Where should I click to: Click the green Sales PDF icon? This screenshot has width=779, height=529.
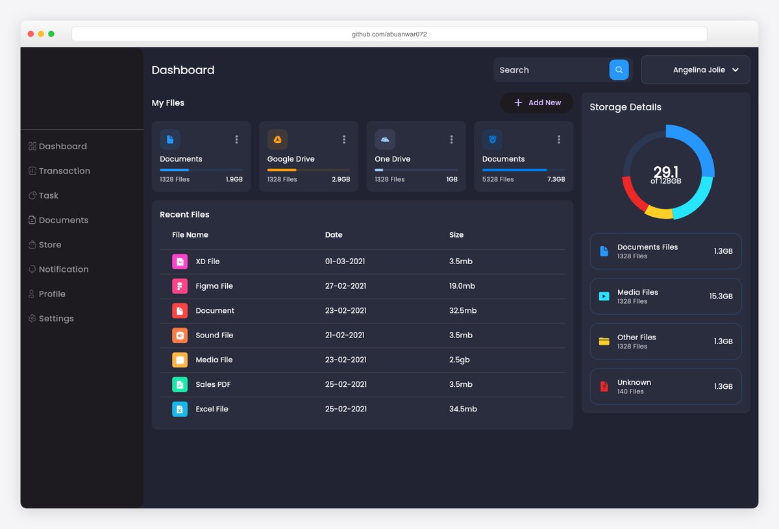180,385
